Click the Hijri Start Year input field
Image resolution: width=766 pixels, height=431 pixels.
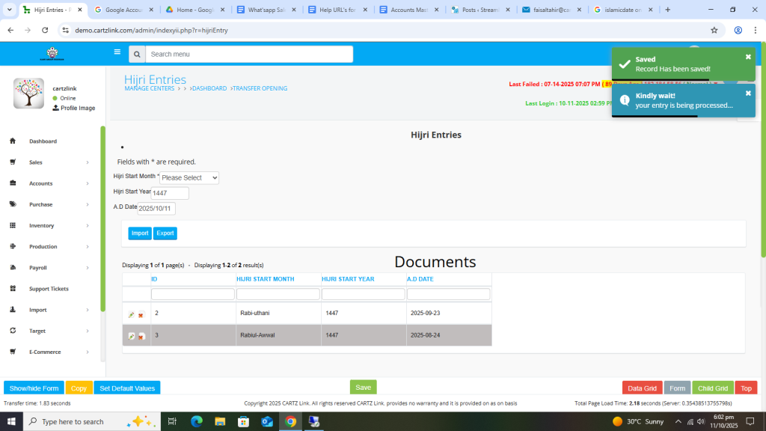170,193
